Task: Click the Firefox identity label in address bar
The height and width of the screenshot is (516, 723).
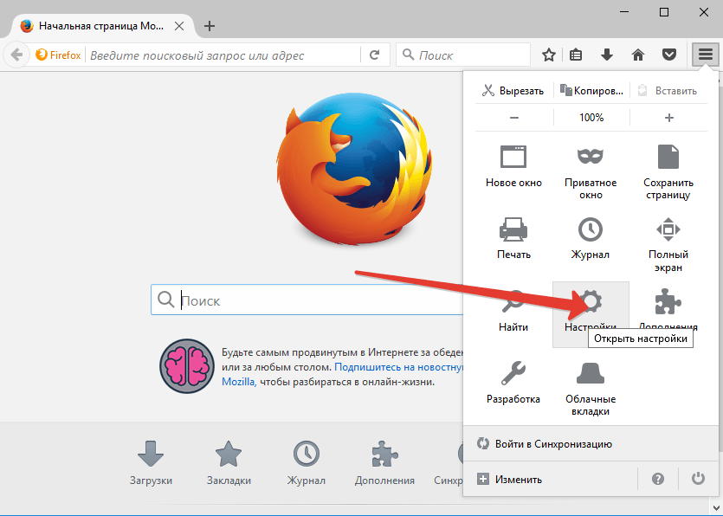Action: (x=59, y=55)
